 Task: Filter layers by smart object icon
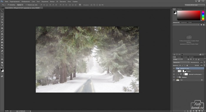199,59
